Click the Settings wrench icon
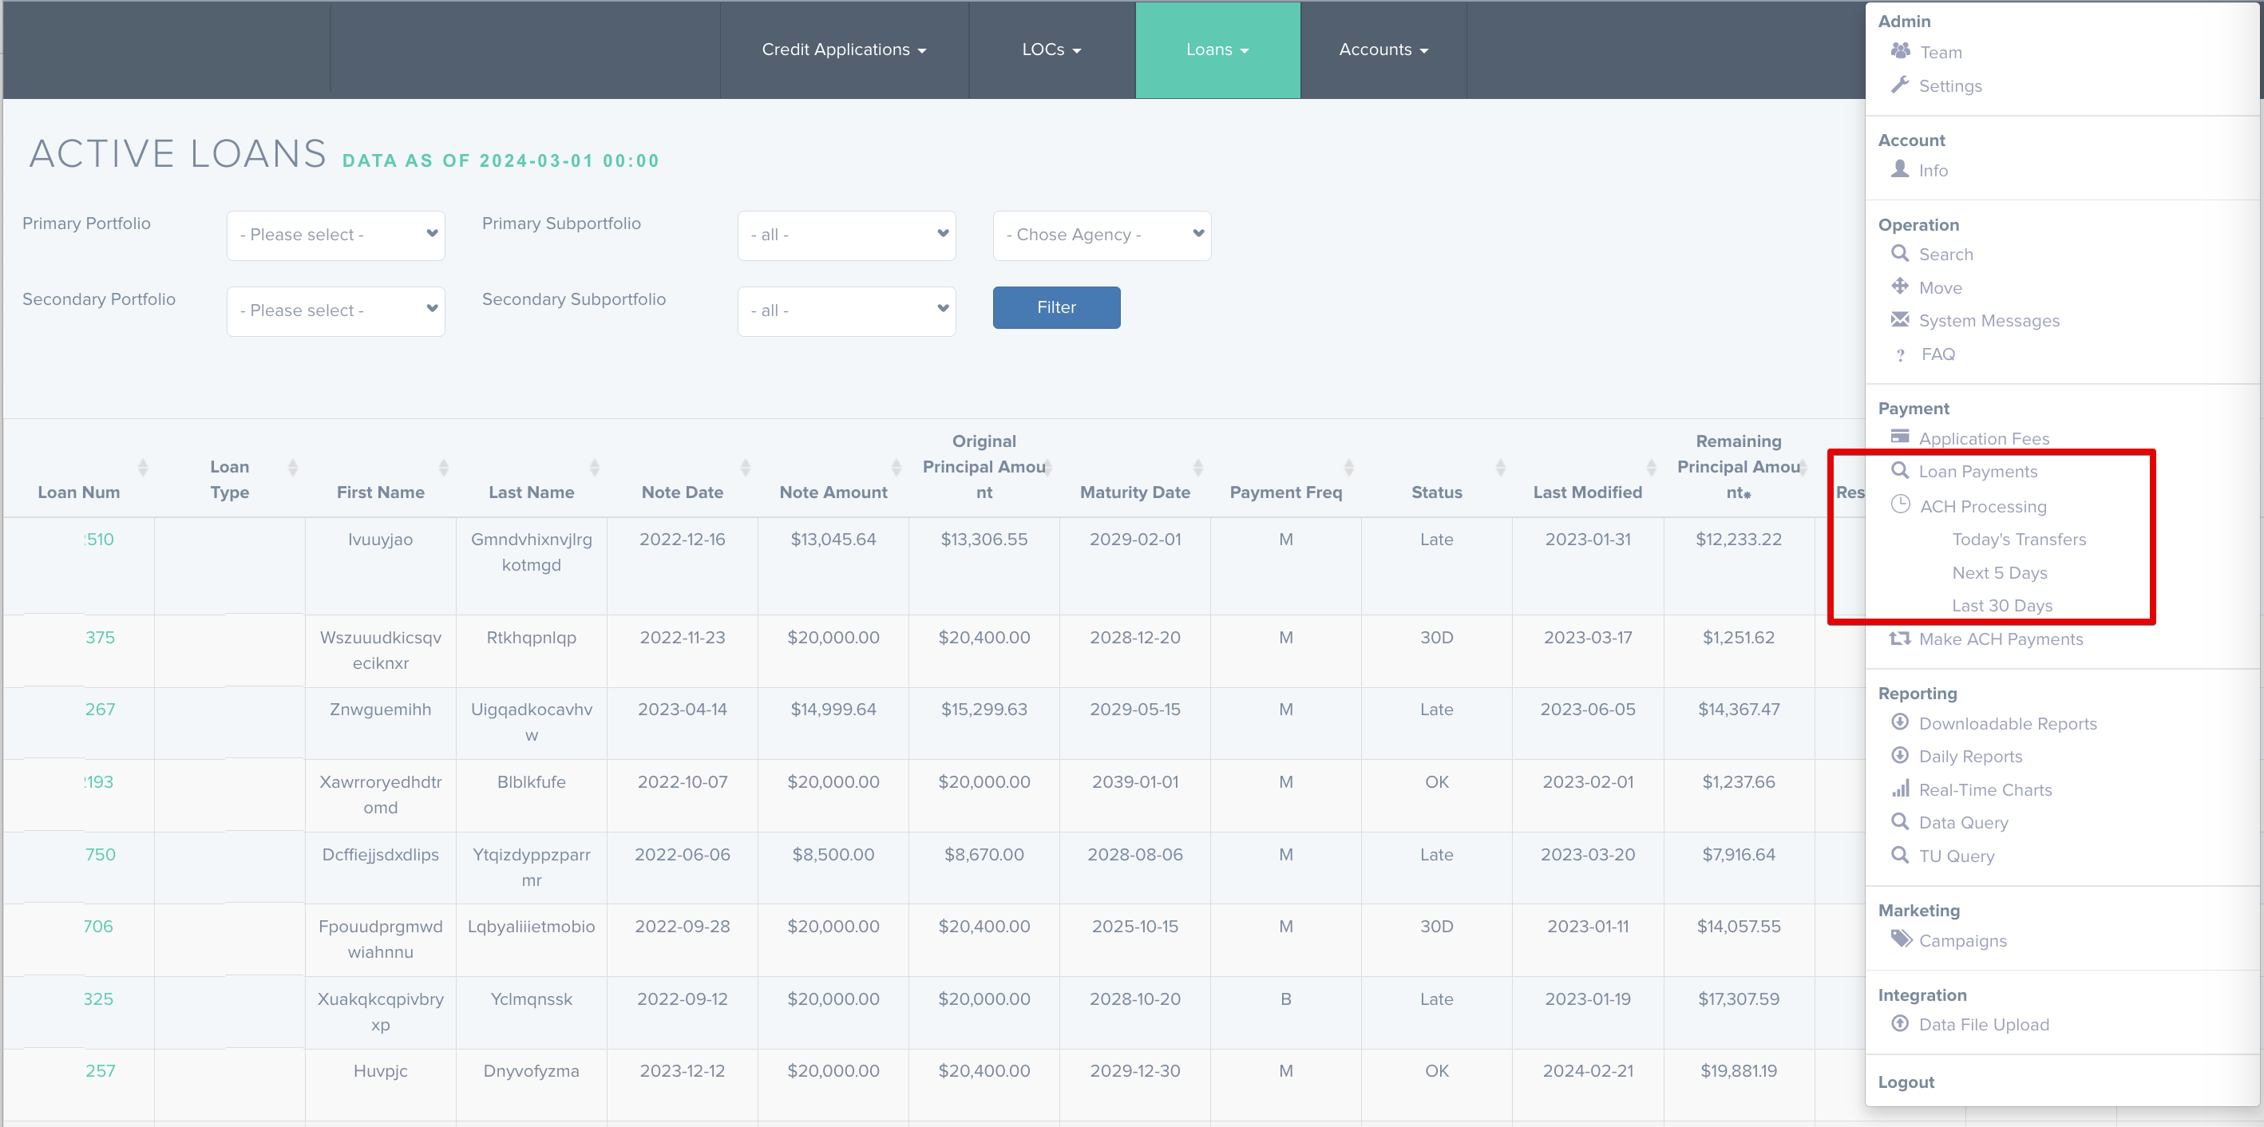This screenshot has width=2264, height=1127. [1901, 85]
